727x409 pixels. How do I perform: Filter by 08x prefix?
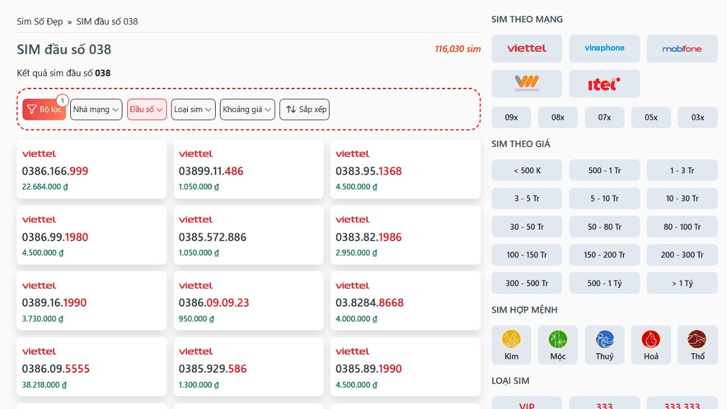[x=558, y=118]
